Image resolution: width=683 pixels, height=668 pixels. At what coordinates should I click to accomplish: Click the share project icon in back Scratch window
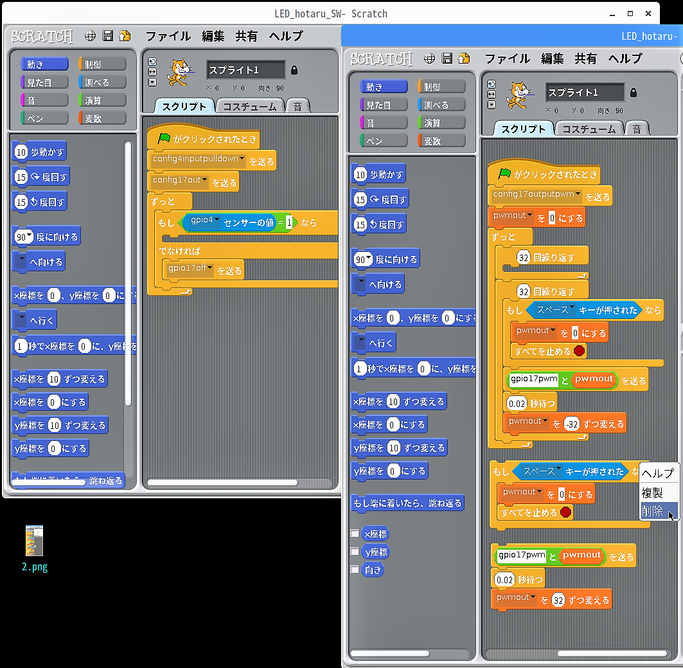[x=125, y=36]
